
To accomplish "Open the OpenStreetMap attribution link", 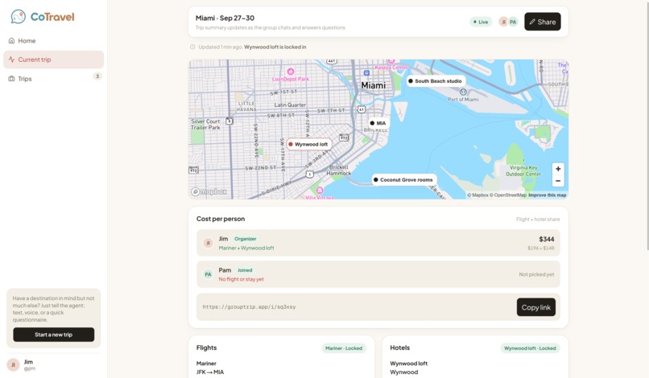I will [x=508, y=195].
